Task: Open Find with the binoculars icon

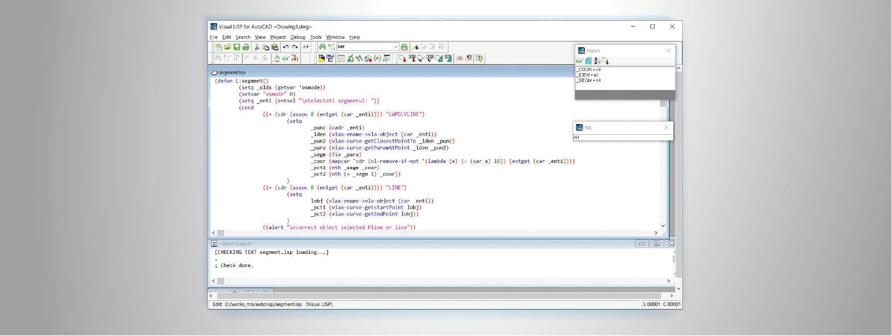Action: pos(322,47)
